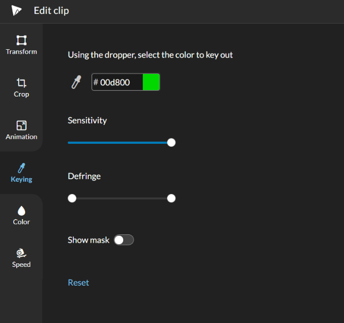Switch to the Speed tab

tap(21, 258)
